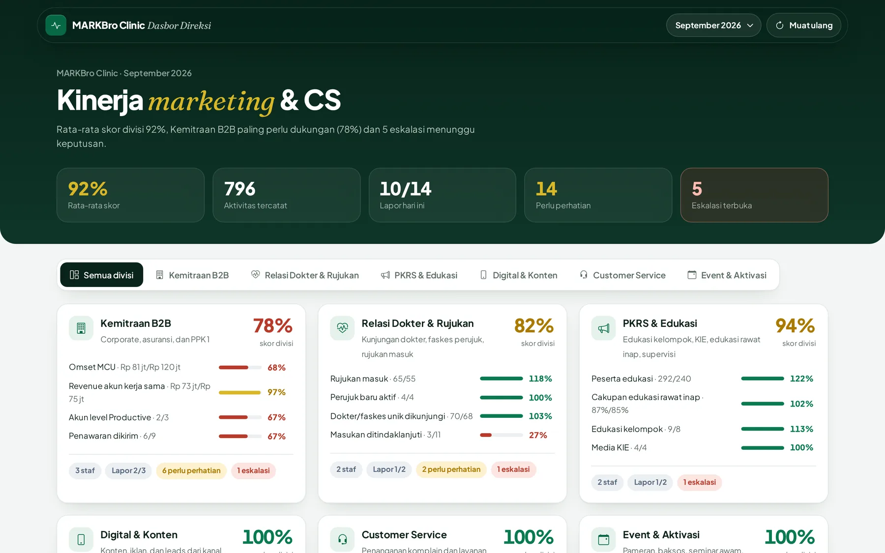Click the Event & Aktivasi card calendar icon

tap(603, 539)
